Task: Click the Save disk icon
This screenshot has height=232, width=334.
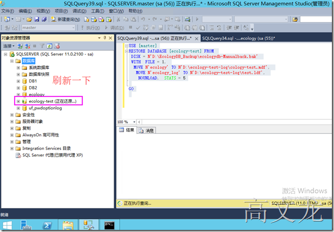Action: click(x=37, y=19)
